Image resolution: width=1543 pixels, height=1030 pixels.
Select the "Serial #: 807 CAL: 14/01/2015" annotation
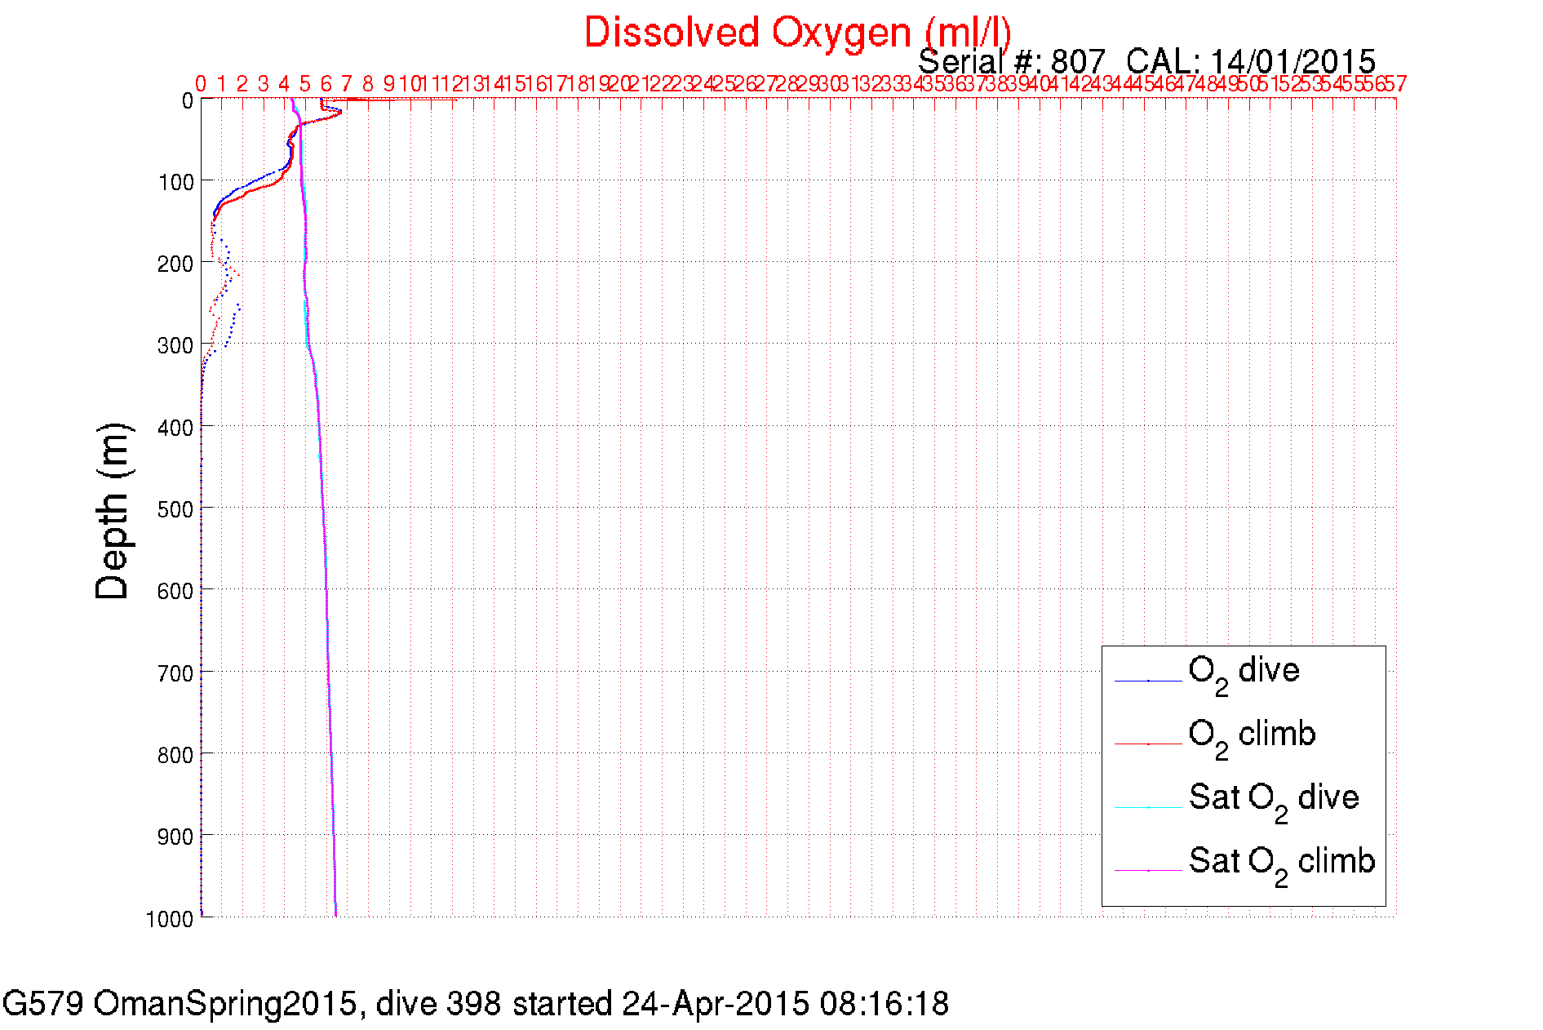1146,62
